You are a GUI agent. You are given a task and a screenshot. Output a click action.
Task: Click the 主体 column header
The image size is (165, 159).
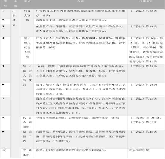pos(15,4)
